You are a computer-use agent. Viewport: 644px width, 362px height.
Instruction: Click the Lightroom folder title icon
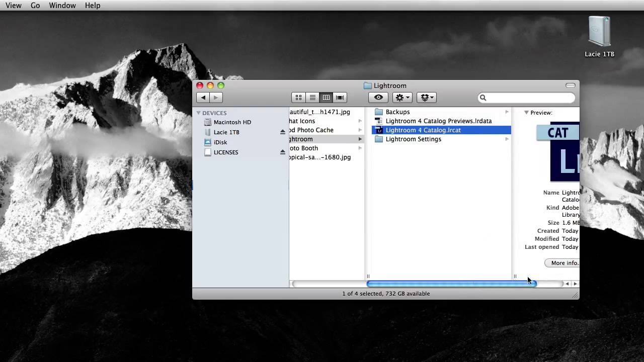tap(367, 85)
